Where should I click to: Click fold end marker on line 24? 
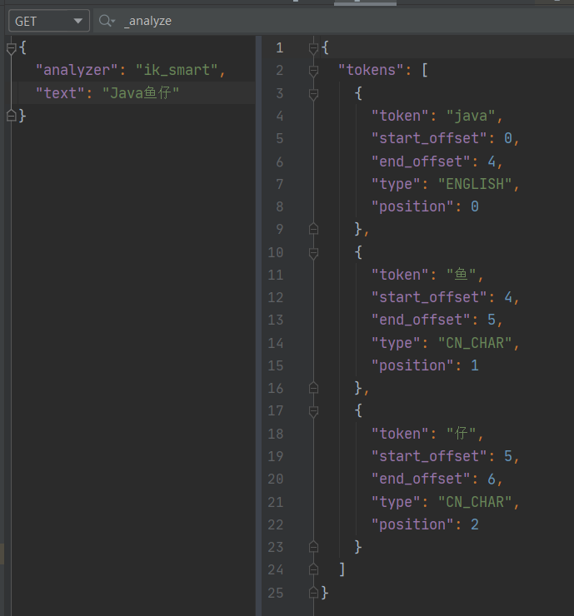point(313,569)
